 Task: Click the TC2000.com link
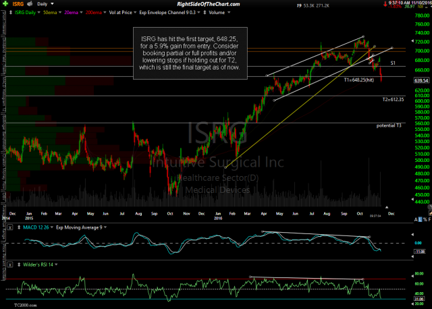[16, 305]
